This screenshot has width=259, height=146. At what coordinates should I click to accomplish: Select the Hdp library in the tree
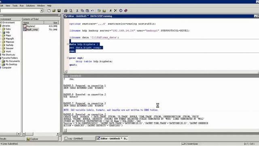(8, 32)
